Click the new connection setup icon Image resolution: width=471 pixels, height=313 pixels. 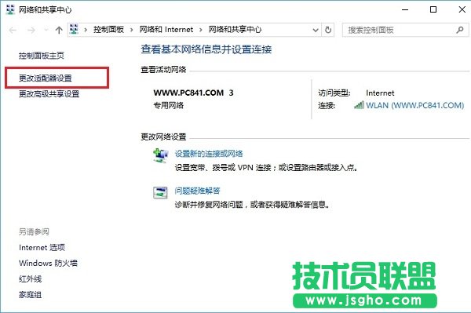click(160, 155)
